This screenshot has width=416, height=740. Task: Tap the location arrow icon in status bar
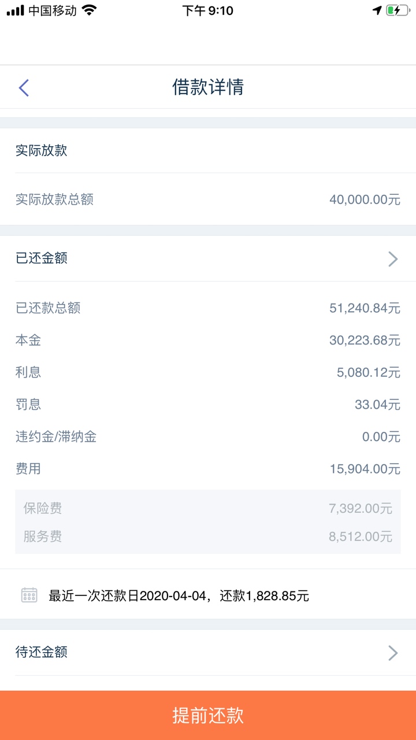tap(377, 10)
